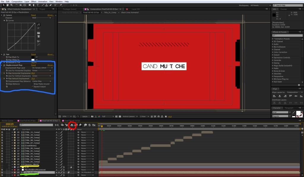
Task: Click the open folder icon beside Curves graph
Action: 39,33
